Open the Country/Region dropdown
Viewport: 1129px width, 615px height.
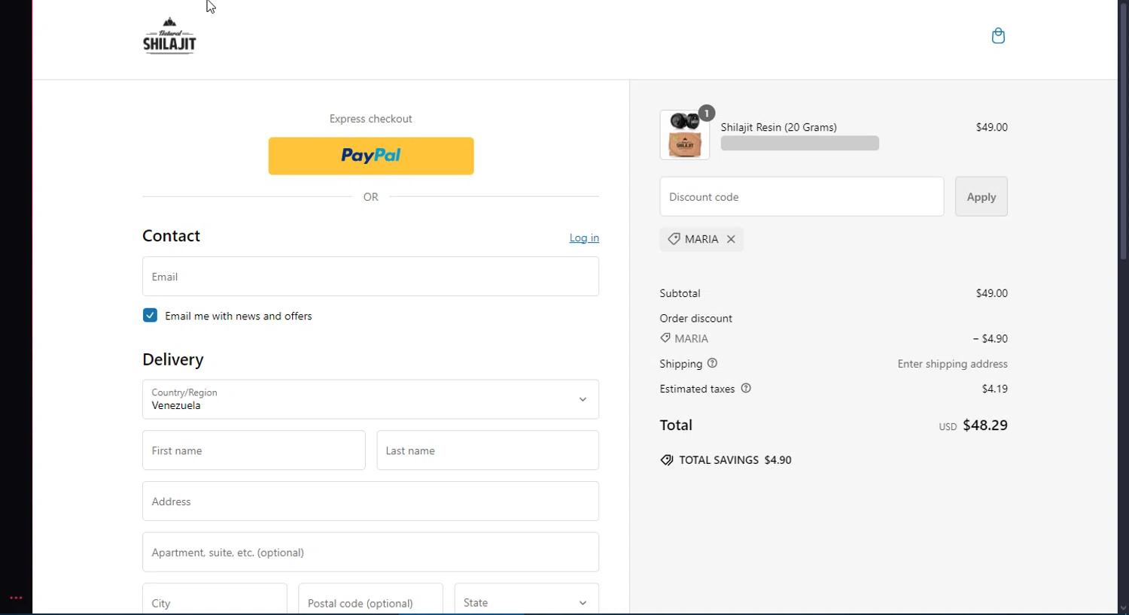[x=370, y=399]
